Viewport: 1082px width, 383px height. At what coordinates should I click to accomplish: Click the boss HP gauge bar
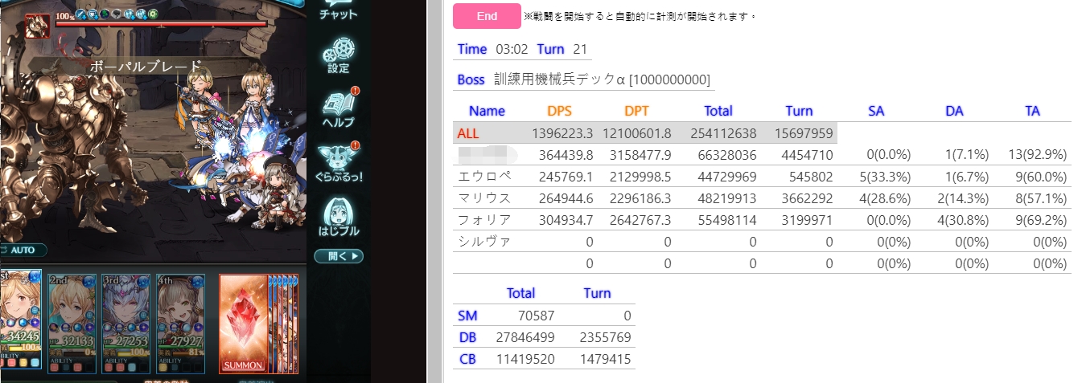pyautogui.click(x=161, y=24)
